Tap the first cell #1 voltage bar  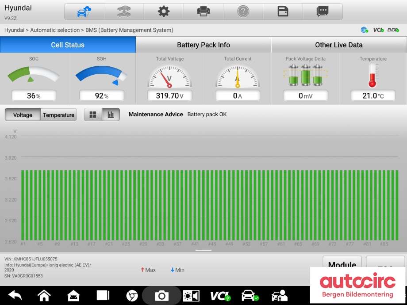[x=23, y=205]
